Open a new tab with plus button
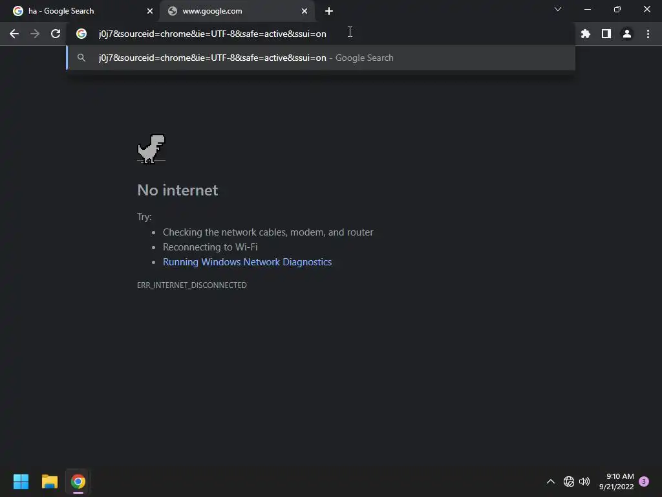This screenshot has height=497, width=662. (329, 12)
